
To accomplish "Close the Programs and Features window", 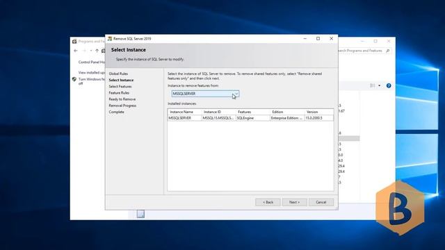I will (389, 41).
